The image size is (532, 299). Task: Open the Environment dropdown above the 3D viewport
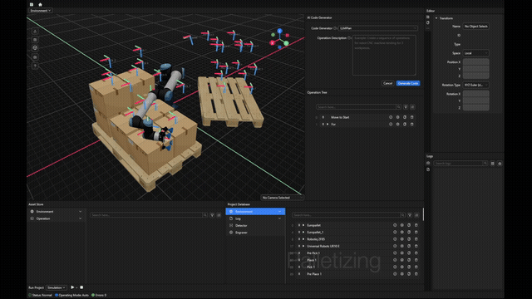click(x=41, y=11)
